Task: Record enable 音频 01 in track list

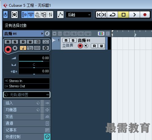Action: tap(80, 46)
